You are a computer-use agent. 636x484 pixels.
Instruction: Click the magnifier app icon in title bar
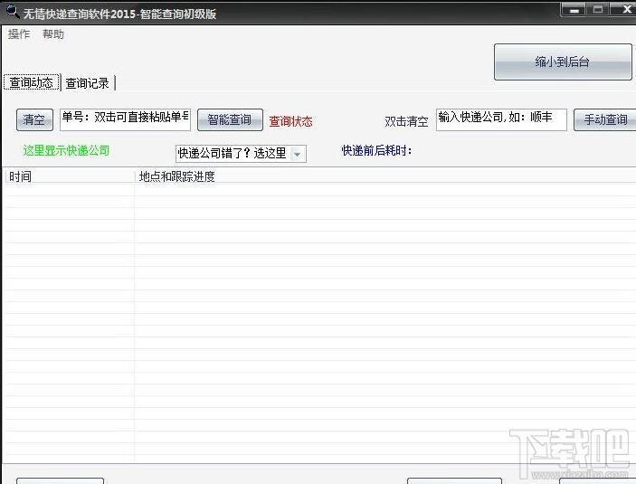tap(12, 12)
